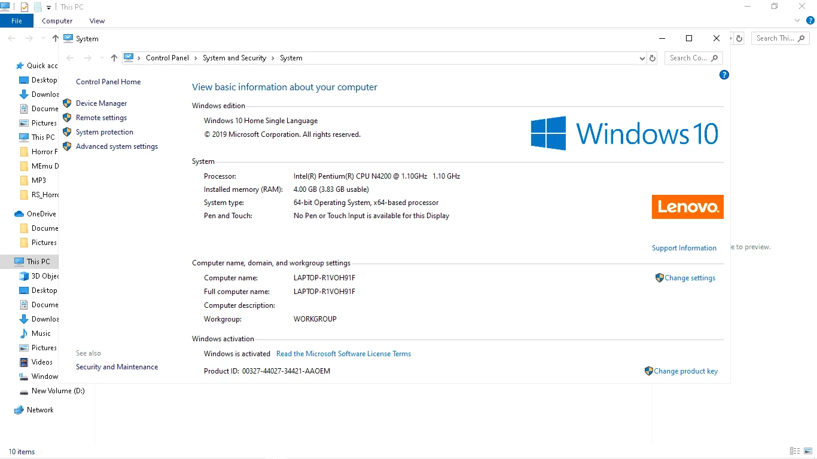Click the Search Control Panel field
This screenshot has height=459, width=817.
(x=693, y=58)
